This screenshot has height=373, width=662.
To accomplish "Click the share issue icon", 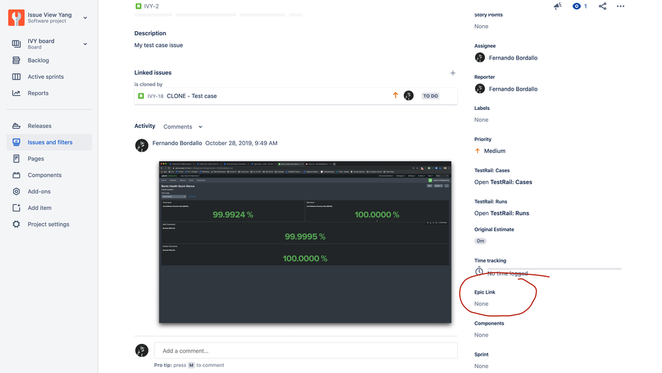I will 602,6.
